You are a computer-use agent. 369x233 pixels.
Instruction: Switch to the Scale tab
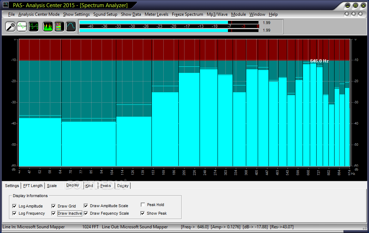click(x=52, y=186)
